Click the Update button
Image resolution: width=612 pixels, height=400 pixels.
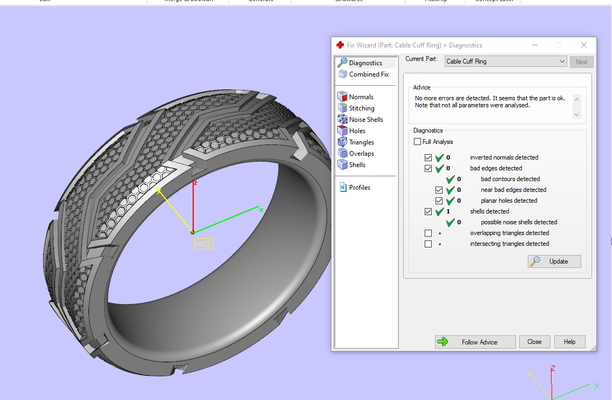tap(554, 261)
